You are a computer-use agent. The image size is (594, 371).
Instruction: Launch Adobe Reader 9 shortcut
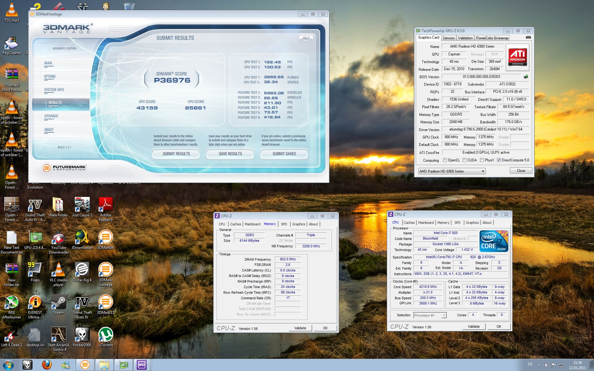pyautogui.click(x=105, y=209)
